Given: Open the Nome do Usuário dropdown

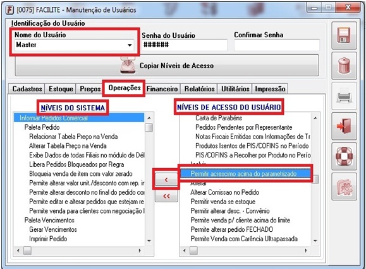Looking at the screenshot, I should tap(130, 45).
